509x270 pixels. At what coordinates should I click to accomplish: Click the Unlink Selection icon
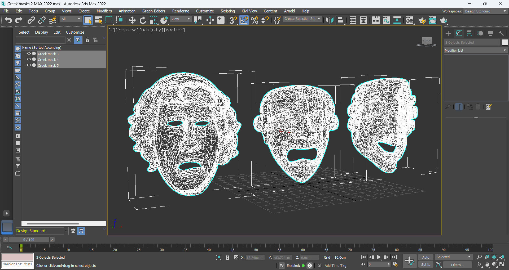[42, 20]
